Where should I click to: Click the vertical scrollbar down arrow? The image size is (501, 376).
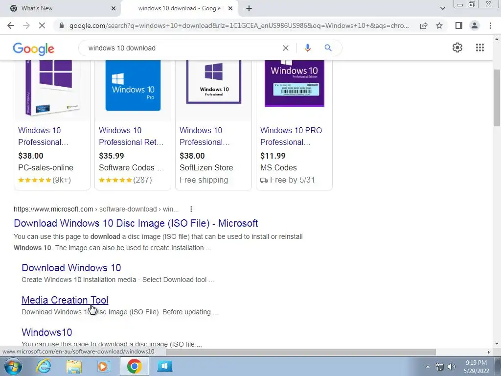(x=497, y=344)
